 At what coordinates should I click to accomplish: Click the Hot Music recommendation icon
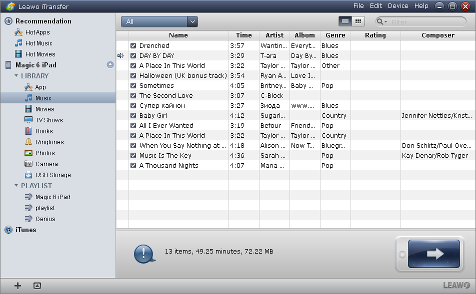pos(17,43)
